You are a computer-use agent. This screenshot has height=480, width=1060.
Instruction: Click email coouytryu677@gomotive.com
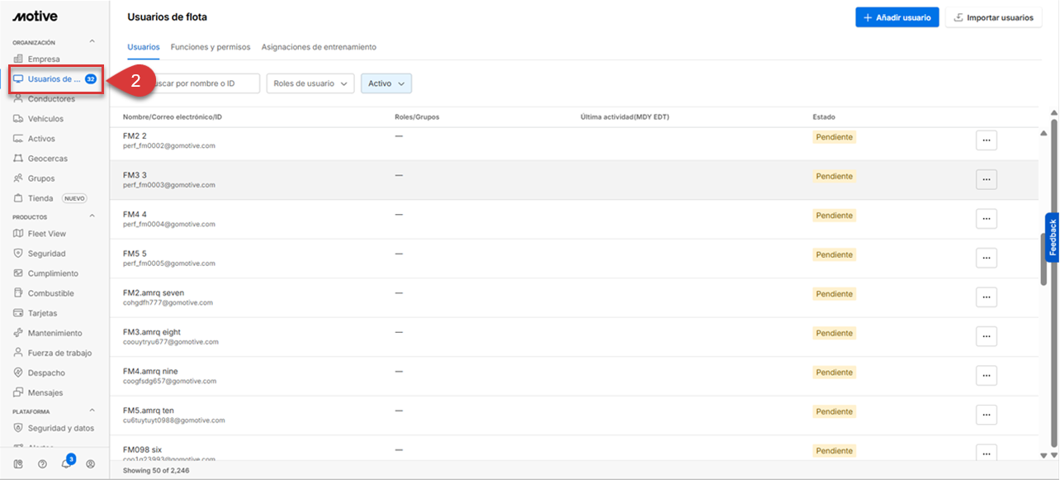(x=171, y=342)
